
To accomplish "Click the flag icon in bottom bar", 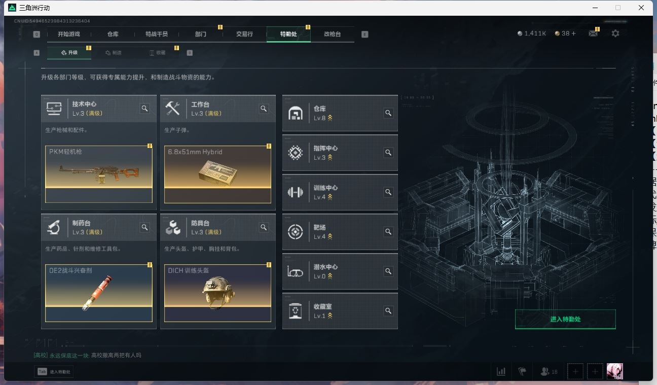I will [523, 372].
